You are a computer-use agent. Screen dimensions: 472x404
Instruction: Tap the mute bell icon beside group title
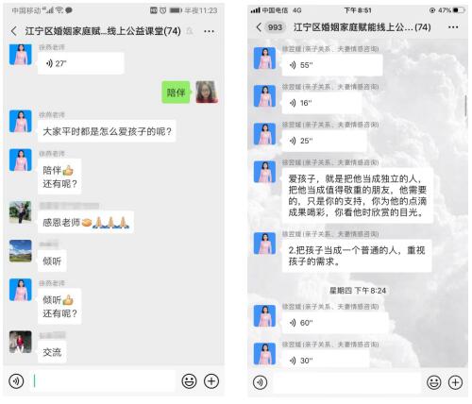point(190,31)
